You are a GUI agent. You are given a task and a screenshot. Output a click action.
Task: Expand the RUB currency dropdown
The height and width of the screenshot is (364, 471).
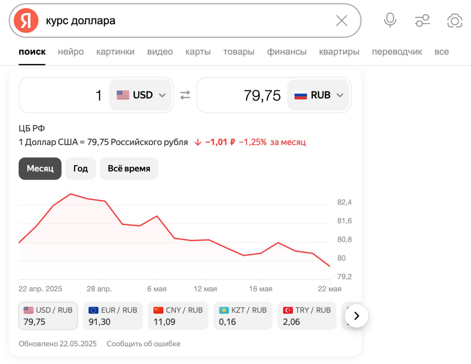pos(318,95)
